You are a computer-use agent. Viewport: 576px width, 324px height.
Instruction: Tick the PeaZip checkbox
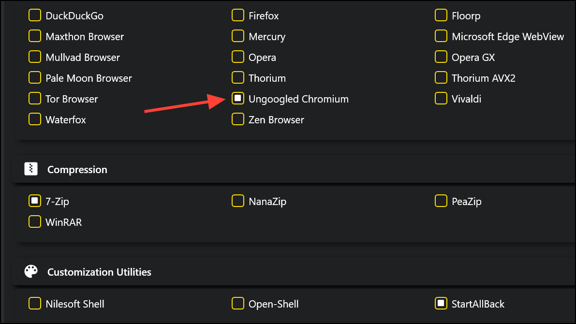click(x=441, y=201)
